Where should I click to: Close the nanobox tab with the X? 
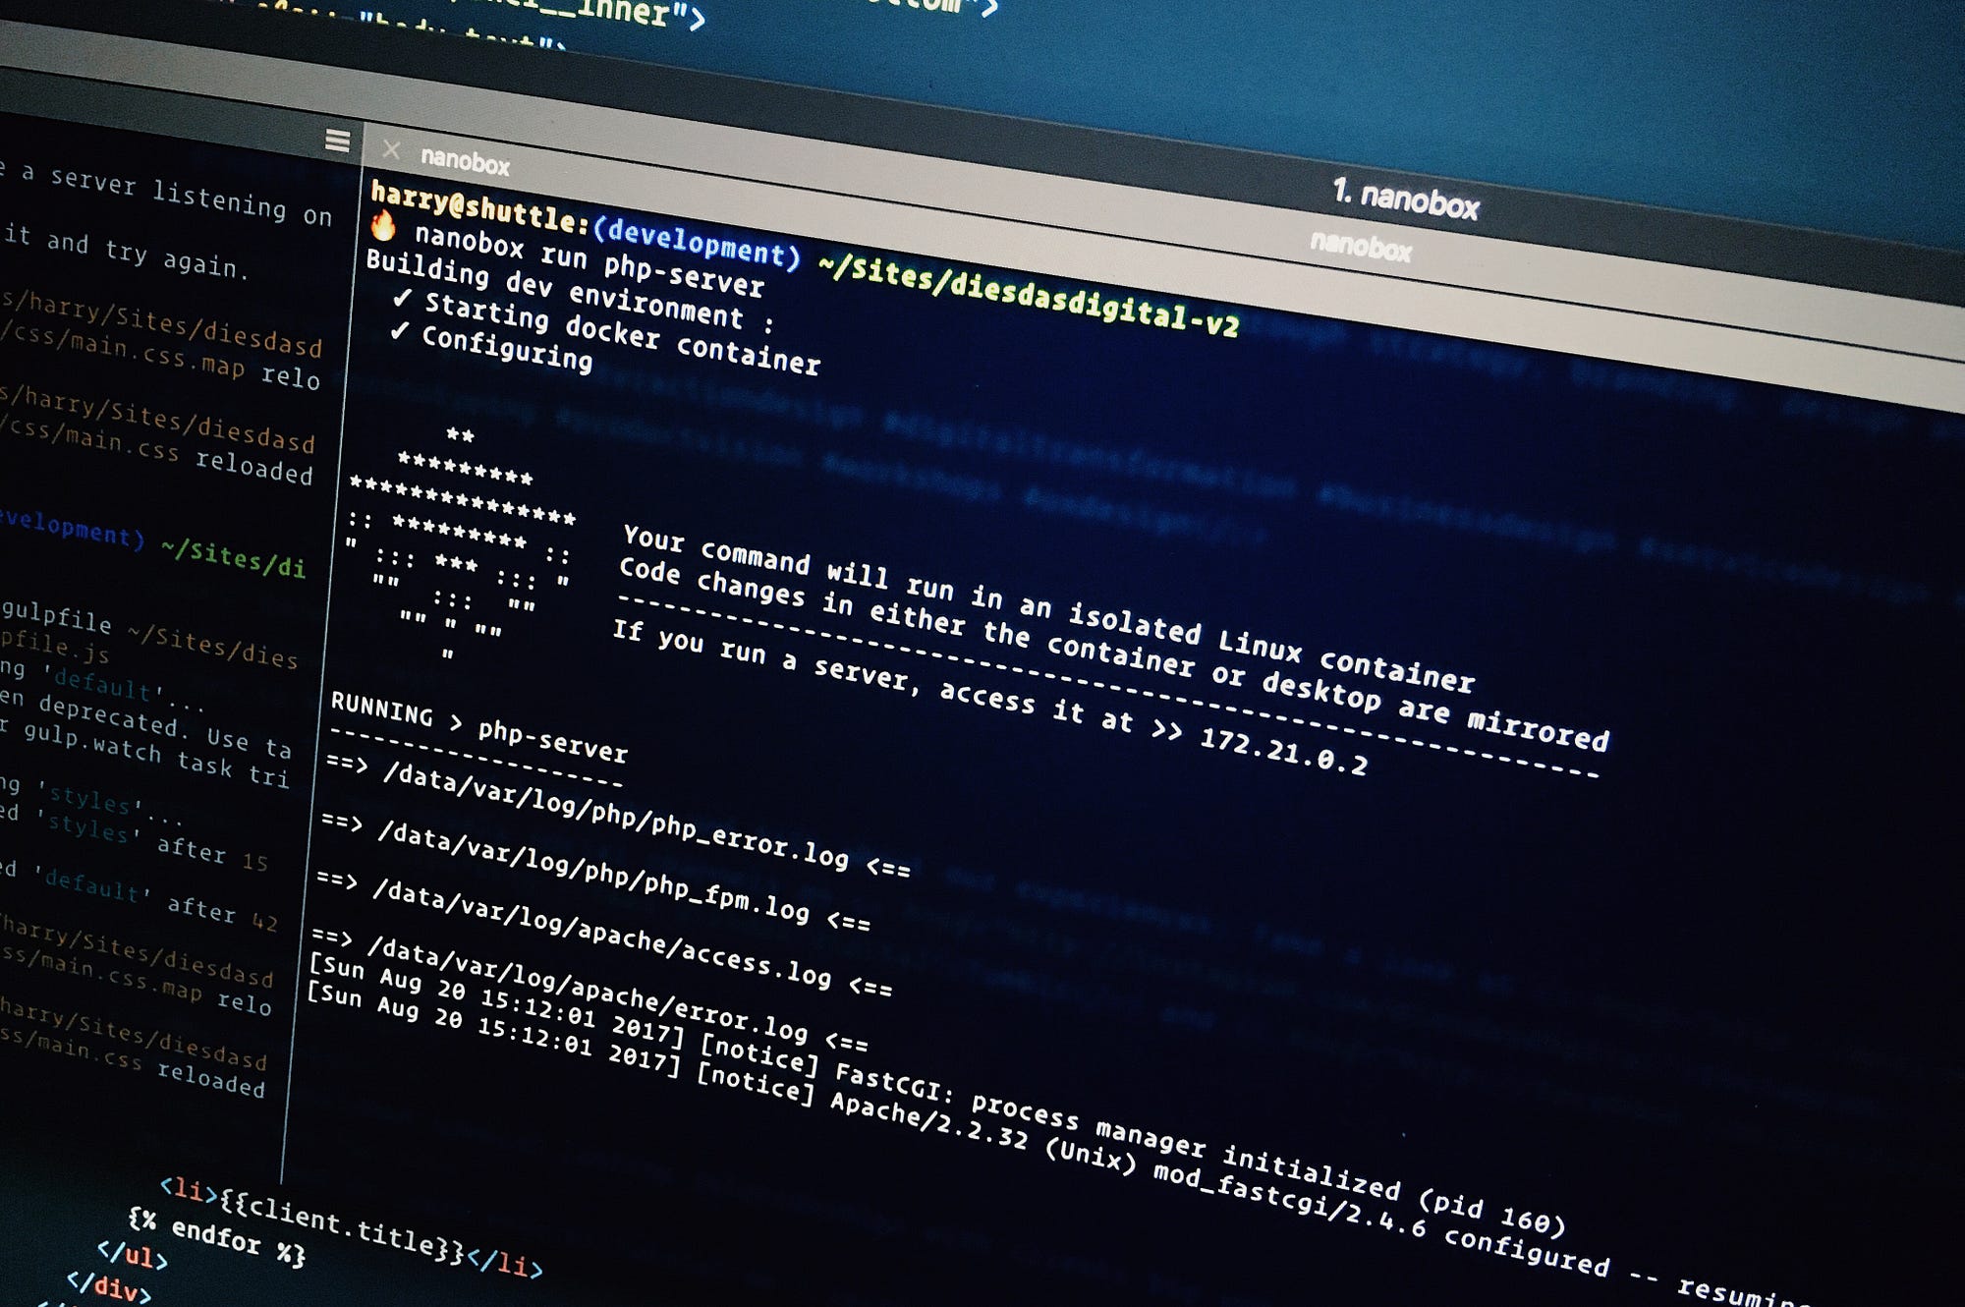click(x=391, y=150)
